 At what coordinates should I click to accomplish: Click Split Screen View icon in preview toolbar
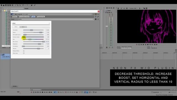point(127,8)
